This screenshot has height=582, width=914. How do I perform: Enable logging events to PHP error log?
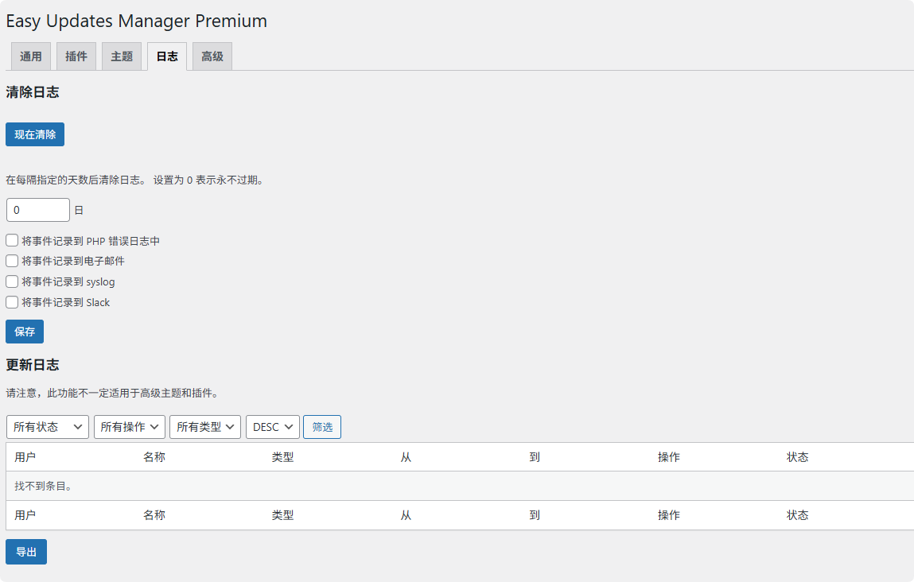[x=12, y=241]
